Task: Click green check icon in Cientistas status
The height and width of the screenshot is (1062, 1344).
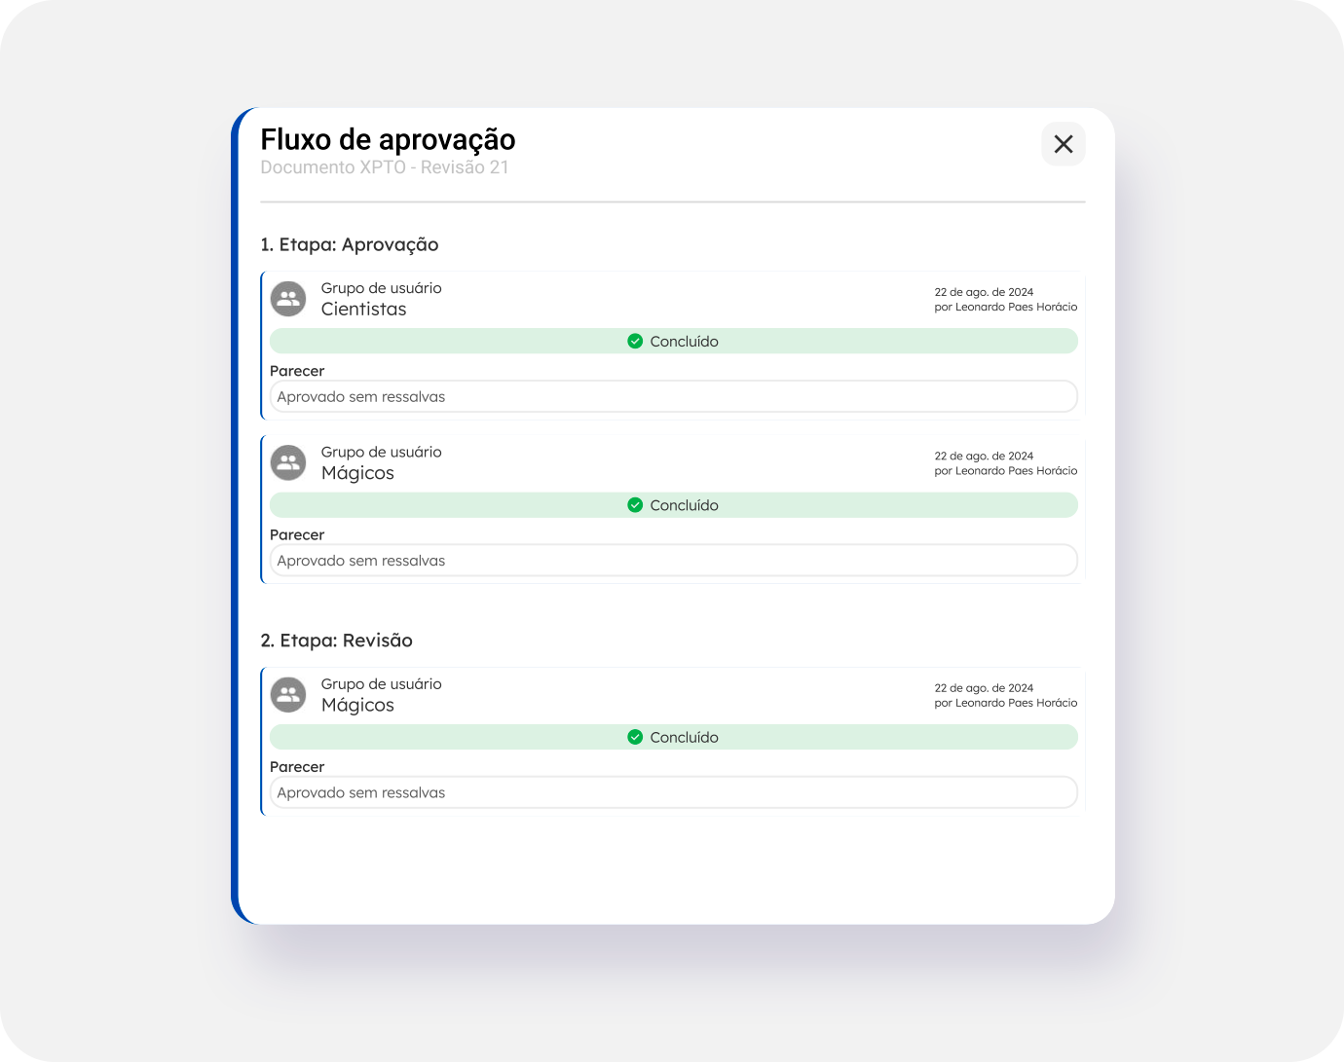Action: coord(635,342)
